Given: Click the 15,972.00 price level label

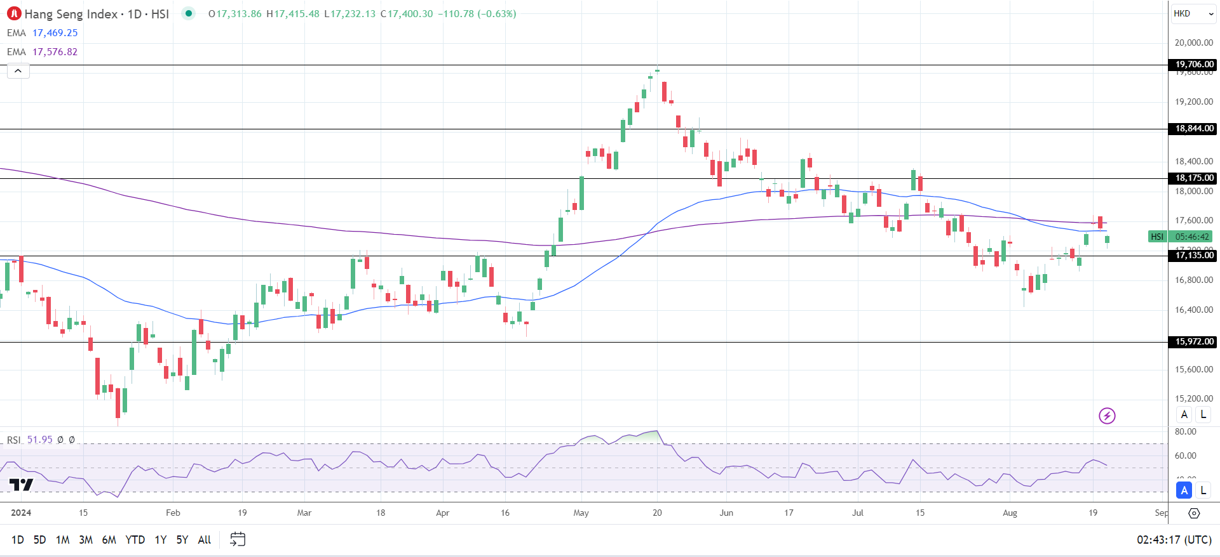Looking at the screenshot, I should click(1194, 342).
